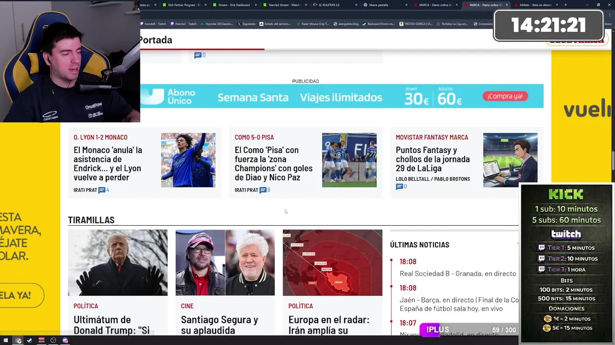Launch Steam from the taskbar
This screenshot has height=345, width=615.
[x=29, y=341]
